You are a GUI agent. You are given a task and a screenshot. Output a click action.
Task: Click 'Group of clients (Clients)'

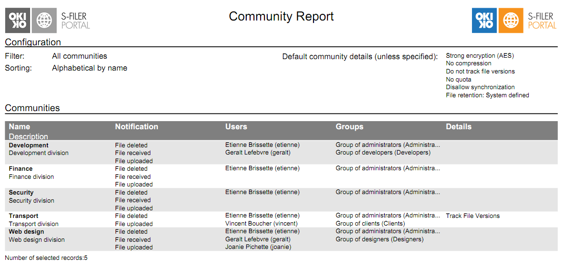[370, 224]
